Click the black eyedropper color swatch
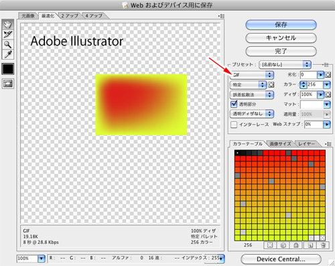 coord(8,69)
